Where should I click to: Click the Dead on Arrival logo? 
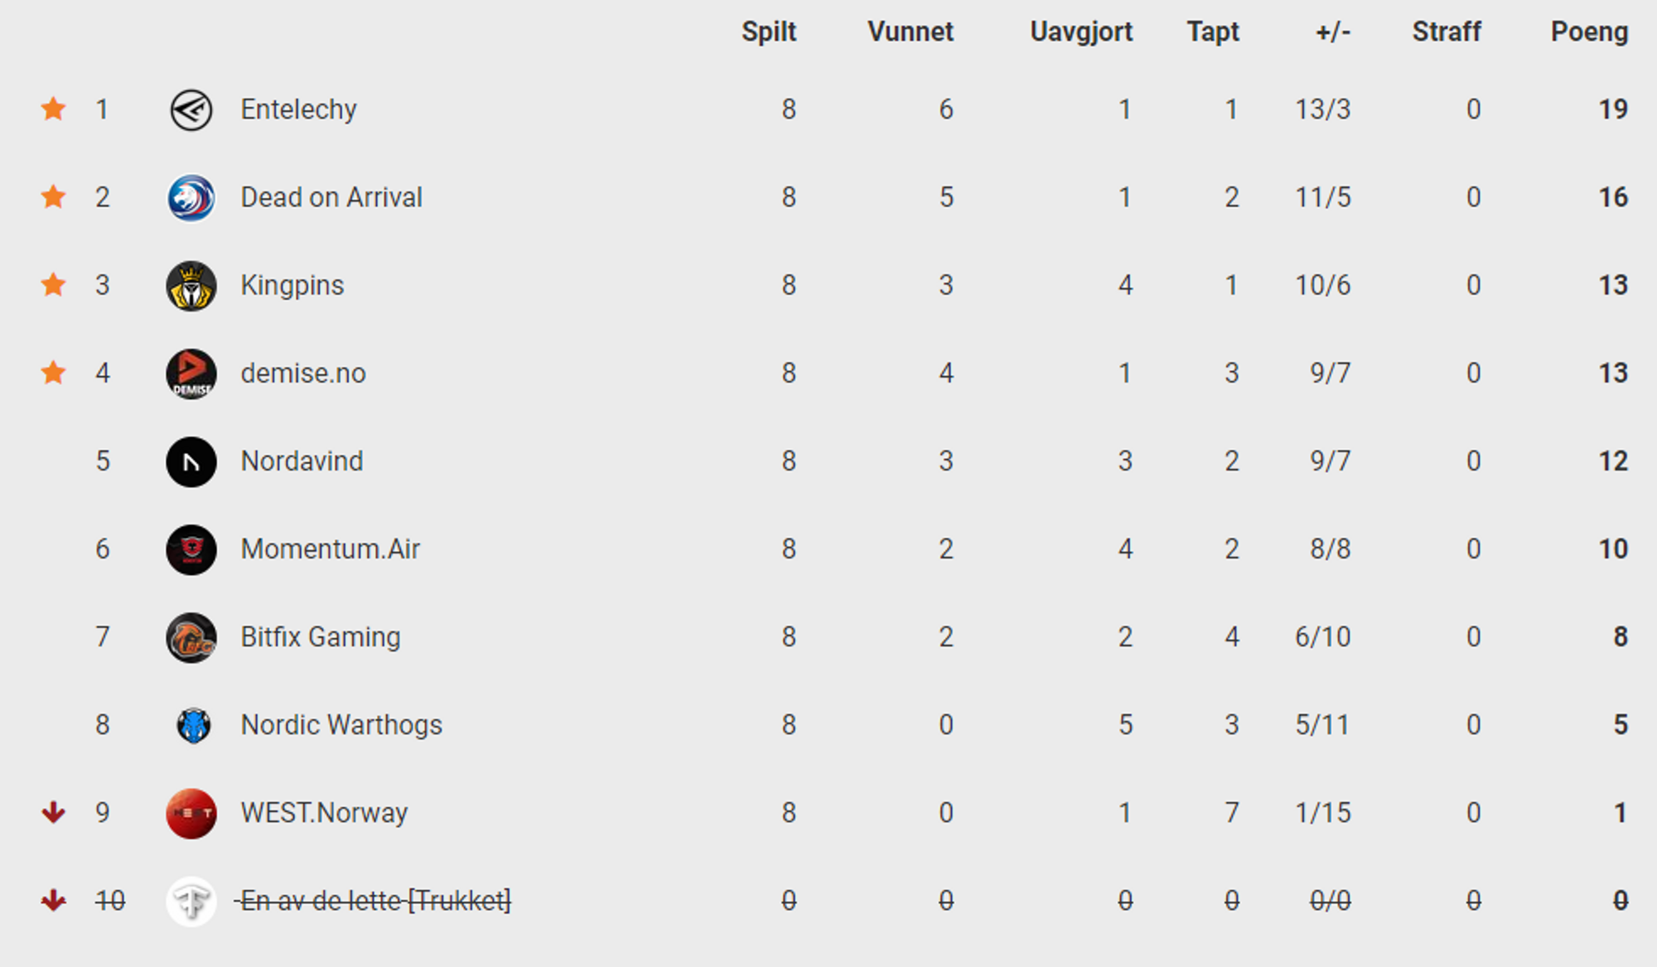click(191, 197)
